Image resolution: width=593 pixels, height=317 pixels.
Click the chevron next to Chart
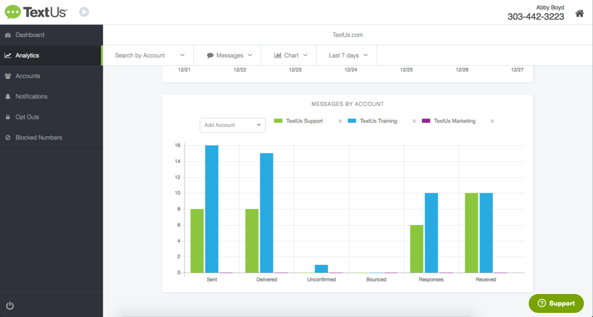[x=305, y=55]
